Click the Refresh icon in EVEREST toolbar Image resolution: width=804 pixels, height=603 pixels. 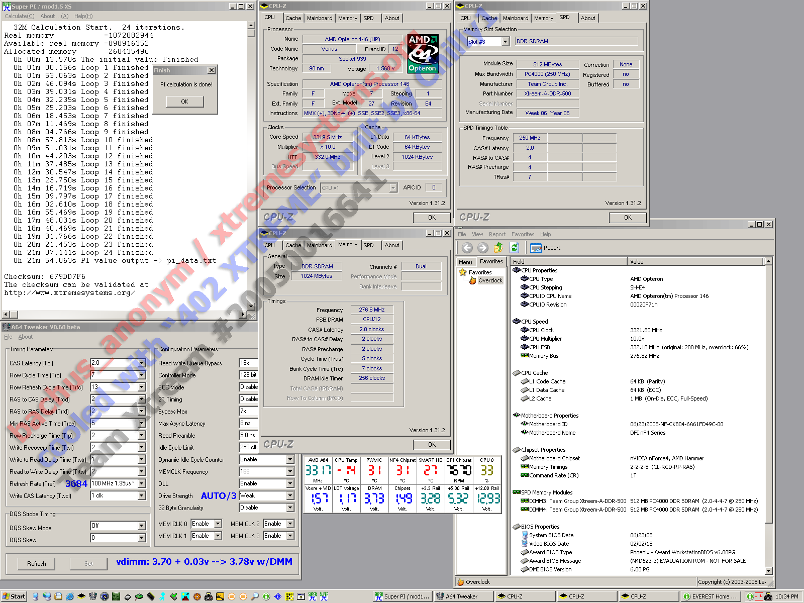coord(514,248)
